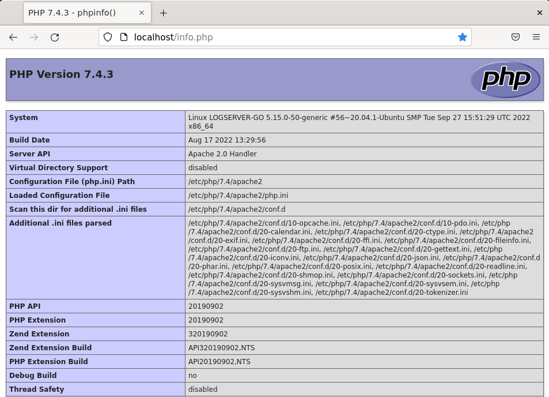Click the localhost/info.php address bar
This screenshot has height=397, width=549.
click(x=288, y=38)
